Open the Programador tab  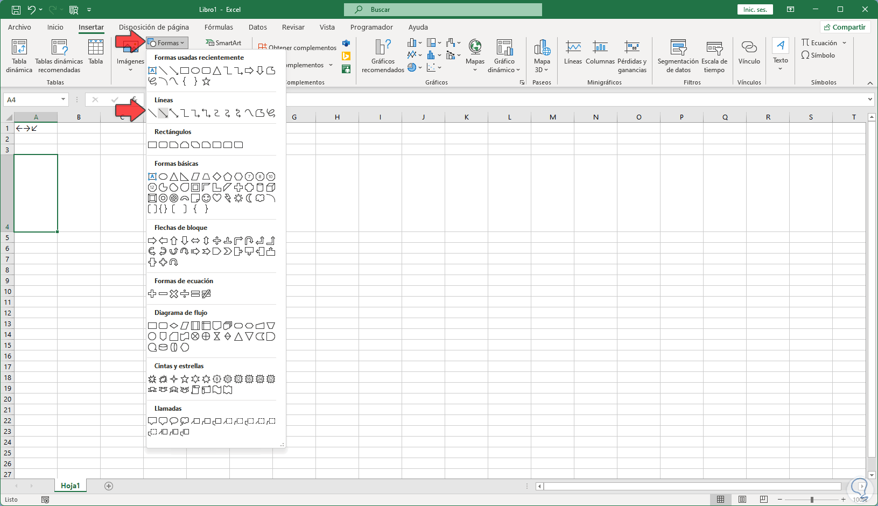[x=371, y=27]
